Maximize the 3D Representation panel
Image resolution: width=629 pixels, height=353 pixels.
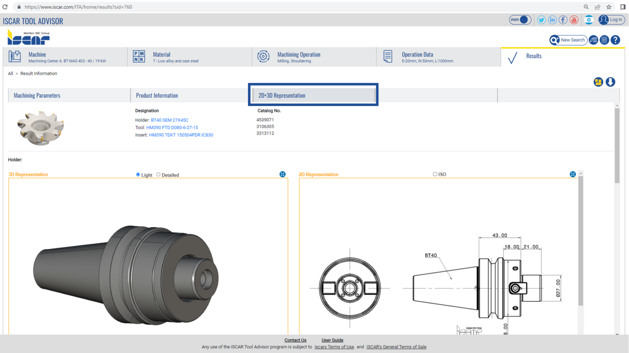(283, 174)
